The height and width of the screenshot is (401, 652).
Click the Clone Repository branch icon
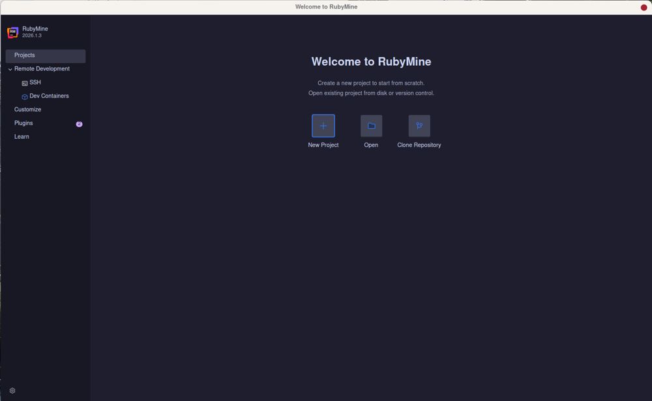(419, 126)
